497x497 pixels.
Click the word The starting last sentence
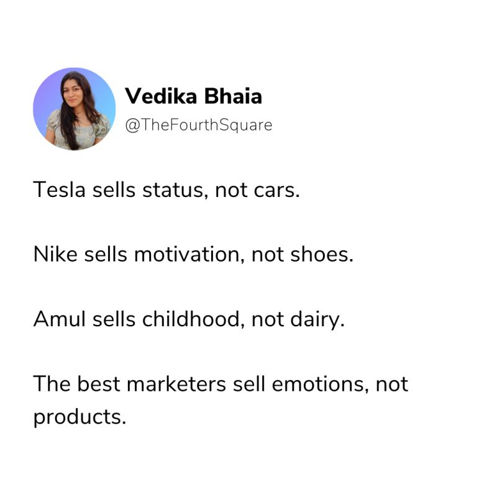[x=52, y=384]
